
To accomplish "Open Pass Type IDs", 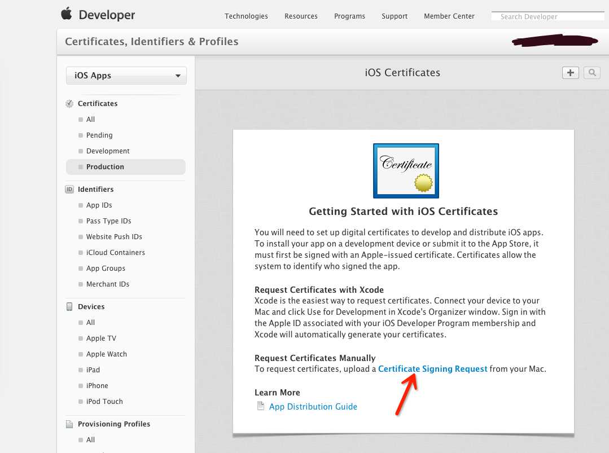I will (109, 221).
